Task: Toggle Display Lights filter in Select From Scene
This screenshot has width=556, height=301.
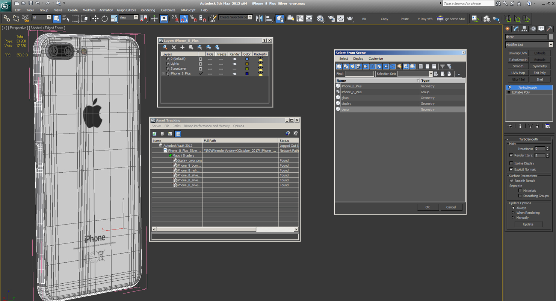Action: click(x=352, y=67)
